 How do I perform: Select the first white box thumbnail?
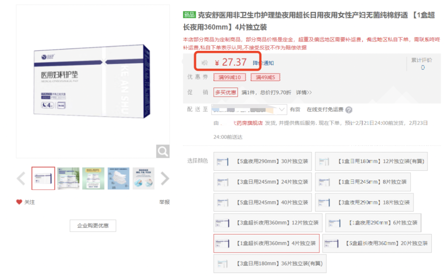[x=43, y=178]
